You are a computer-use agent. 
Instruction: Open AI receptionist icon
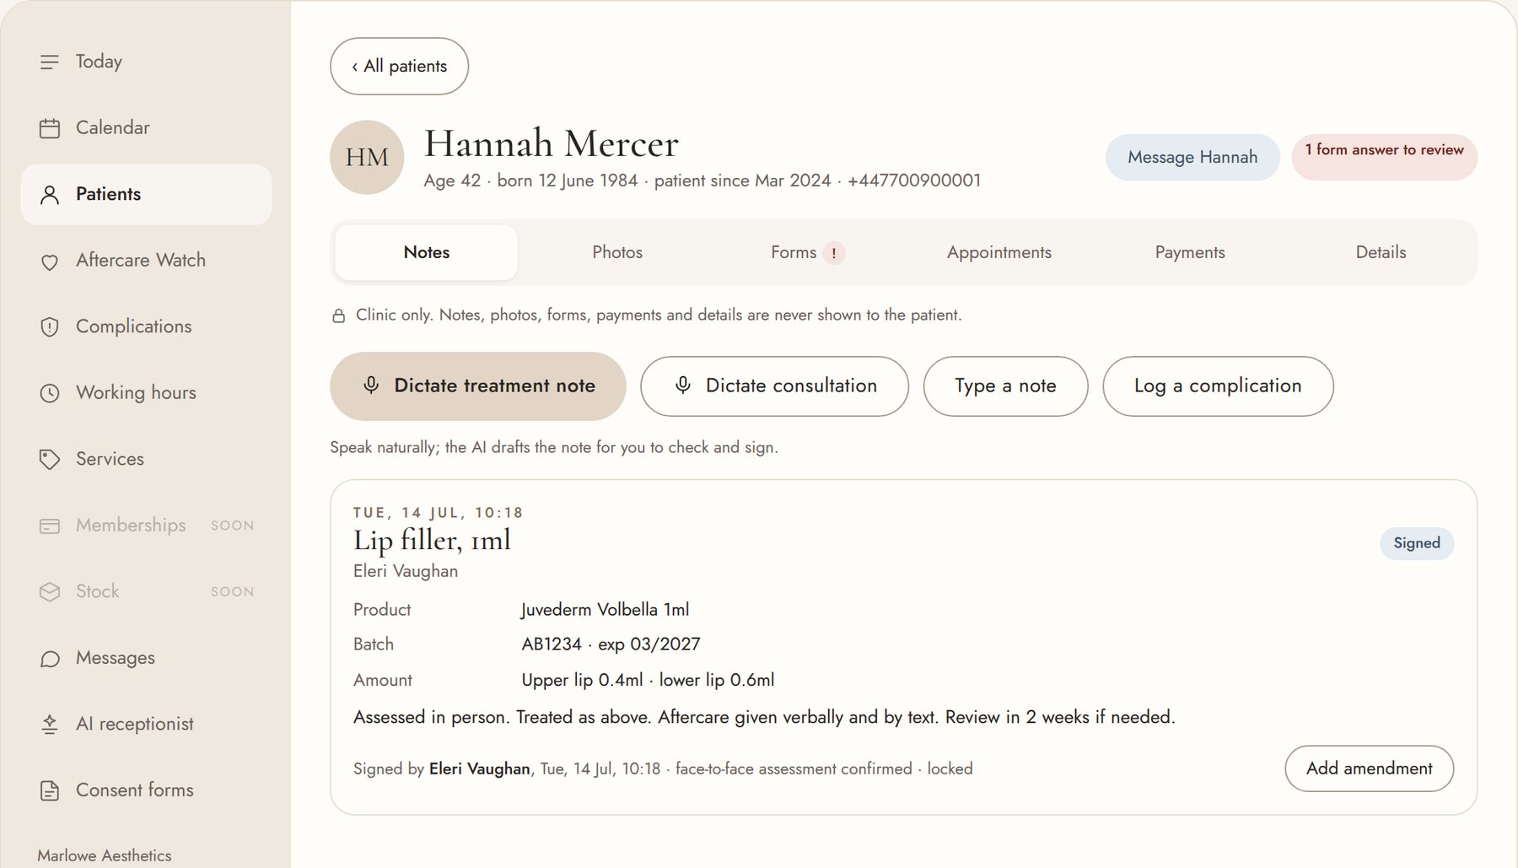click(x=50, y=725)
